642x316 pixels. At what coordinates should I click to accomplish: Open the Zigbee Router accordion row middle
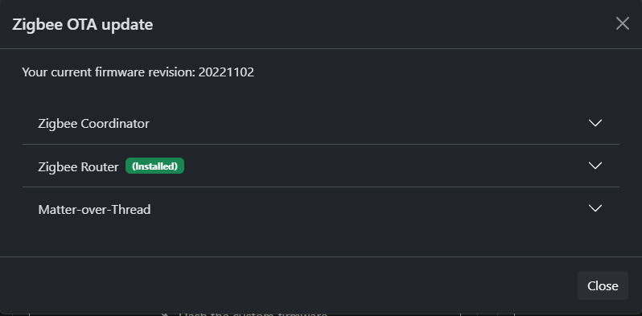pyautogui.click(x=321, y=166)
